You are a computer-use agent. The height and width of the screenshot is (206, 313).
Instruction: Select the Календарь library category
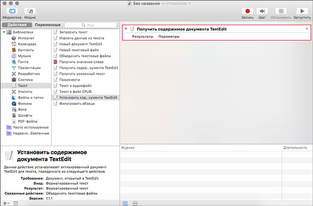click(x=27, y=44)
